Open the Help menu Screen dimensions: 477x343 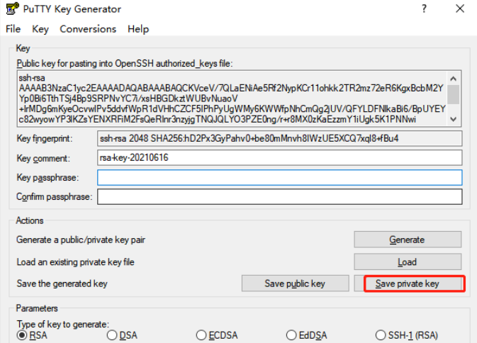138,29
